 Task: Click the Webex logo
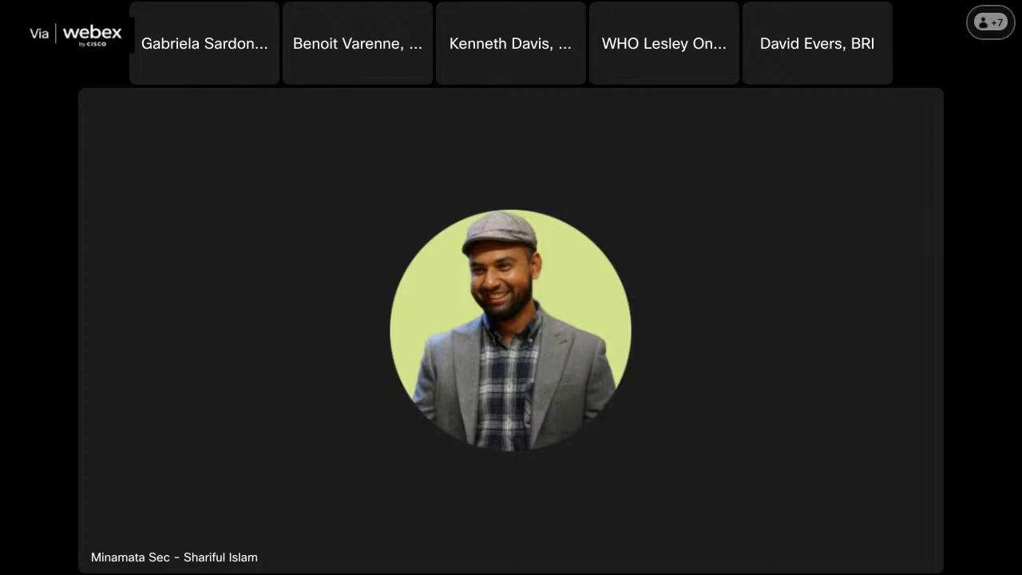pyautogui.click(x=92, y=33)
